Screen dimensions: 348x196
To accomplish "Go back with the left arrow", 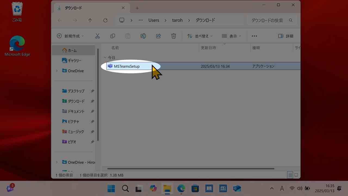I will tap(60, 20).
